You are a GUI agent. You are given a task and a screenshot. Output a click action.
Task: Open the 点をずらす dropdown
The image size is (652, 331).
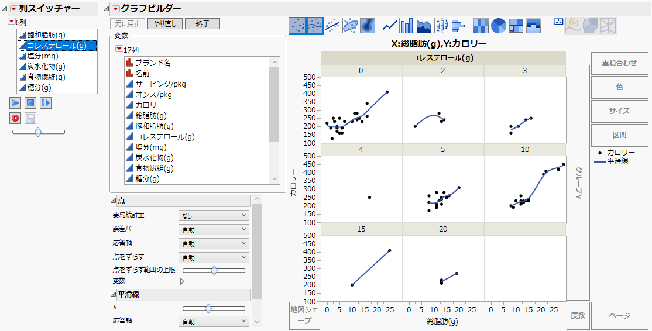tap(214, 257)
